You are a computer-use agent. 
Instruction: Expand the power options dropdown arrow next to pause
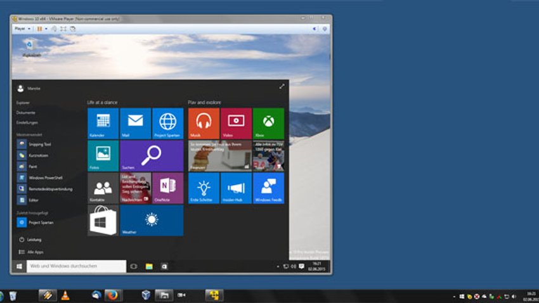click(46, 29)
